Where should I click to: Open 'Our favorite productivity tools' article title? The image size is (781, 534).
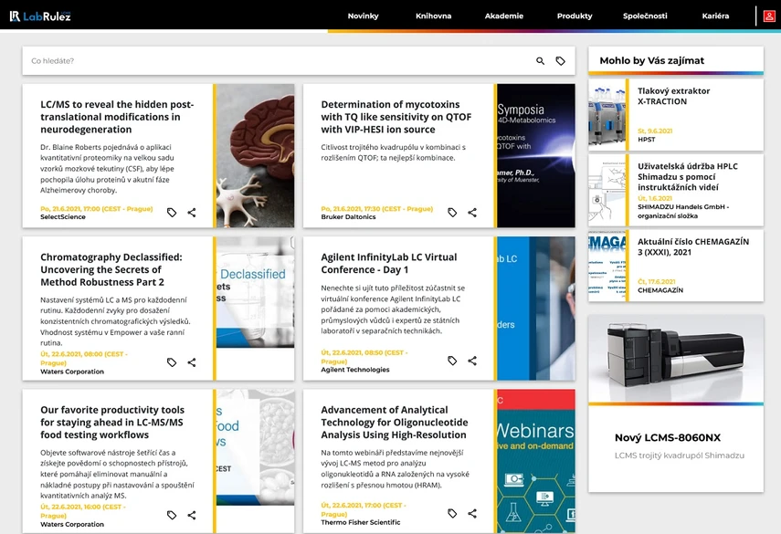pos(112,422)
